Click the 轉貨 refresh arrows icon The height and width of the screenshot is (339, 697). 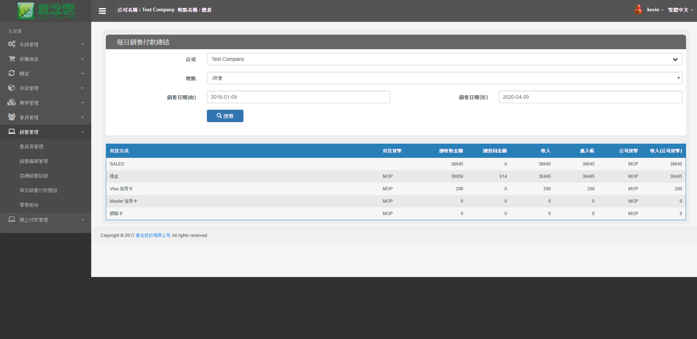coord(12,73)
